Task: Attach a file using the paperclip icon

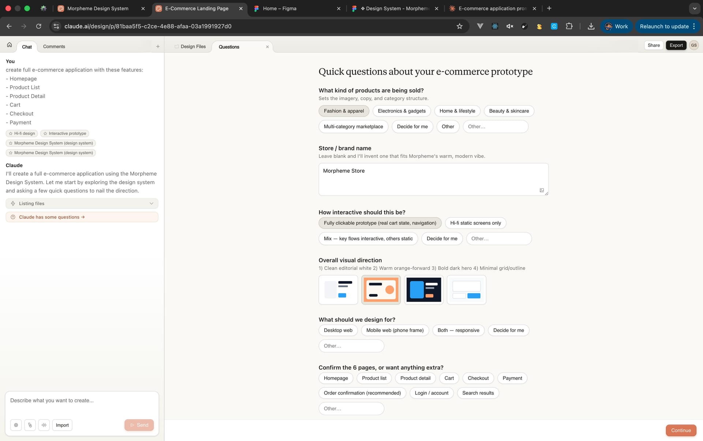Action: tap(30, 425)
